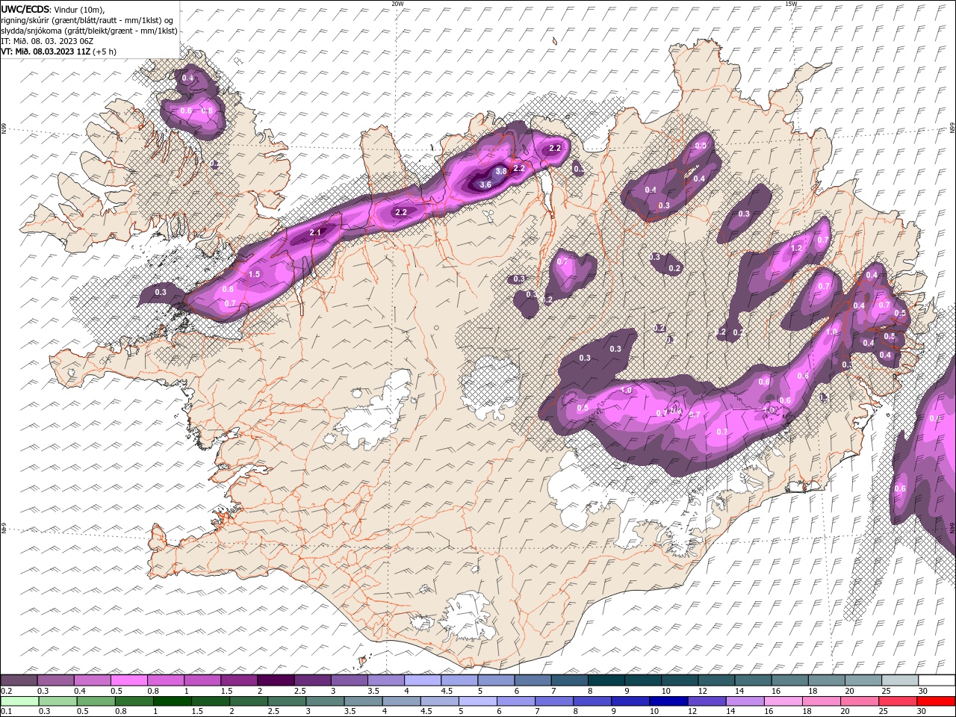Click the '(+5 h)' forecast offset
The image size is (956, 717).
(x=105, y=52)
